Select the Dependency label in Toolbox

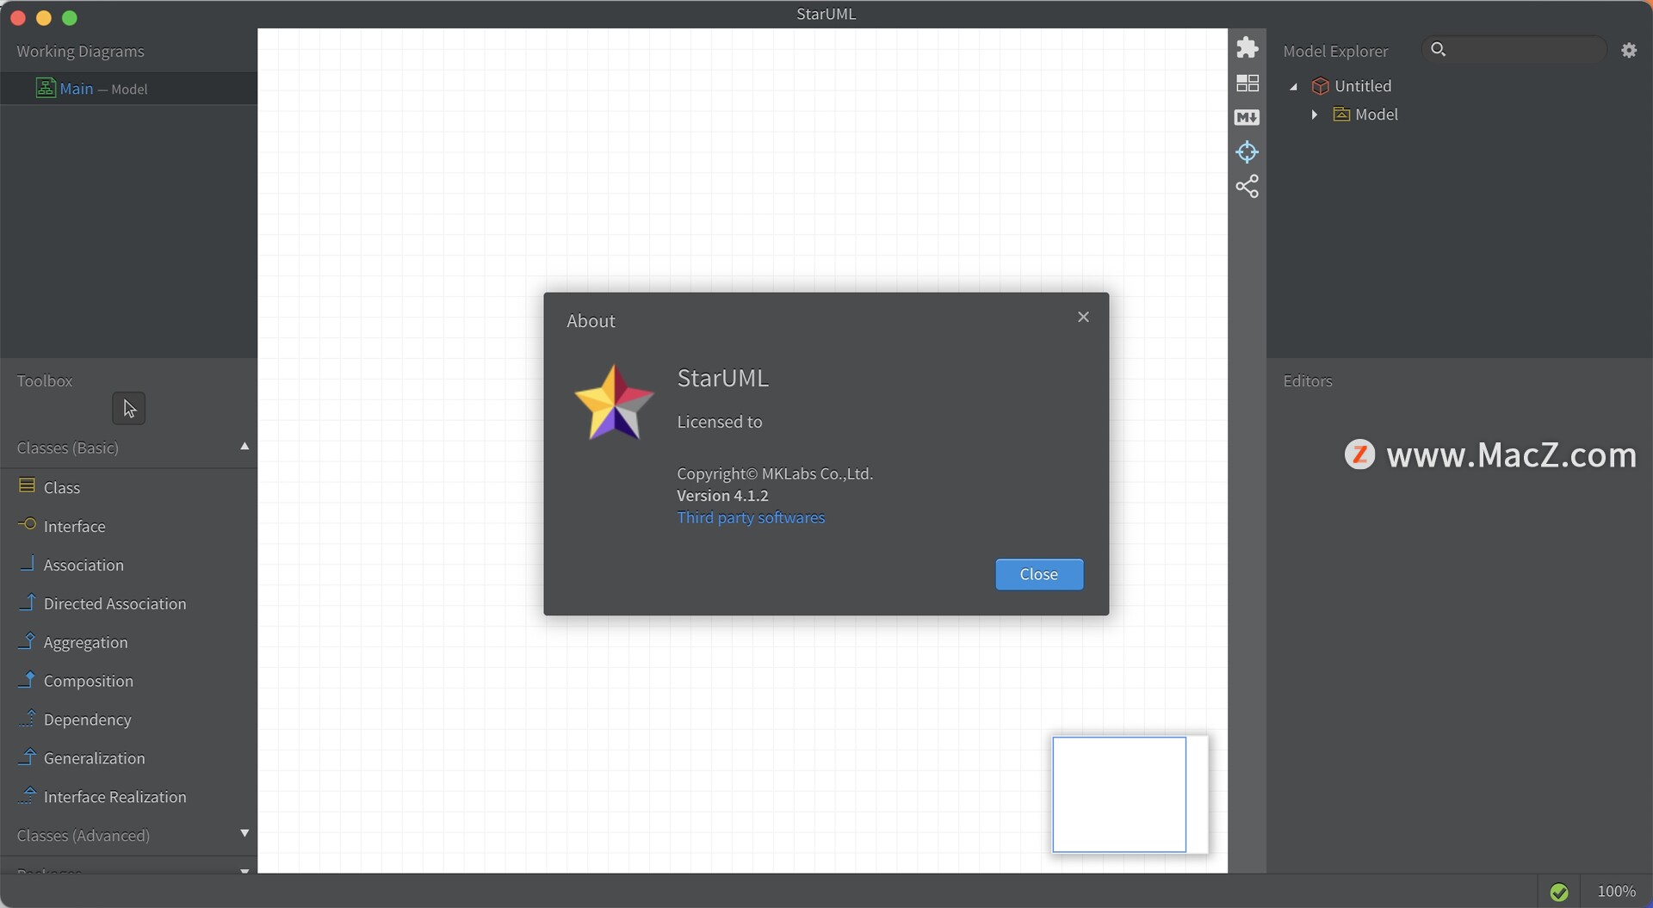pyautogui.click(x=88, y=720)
